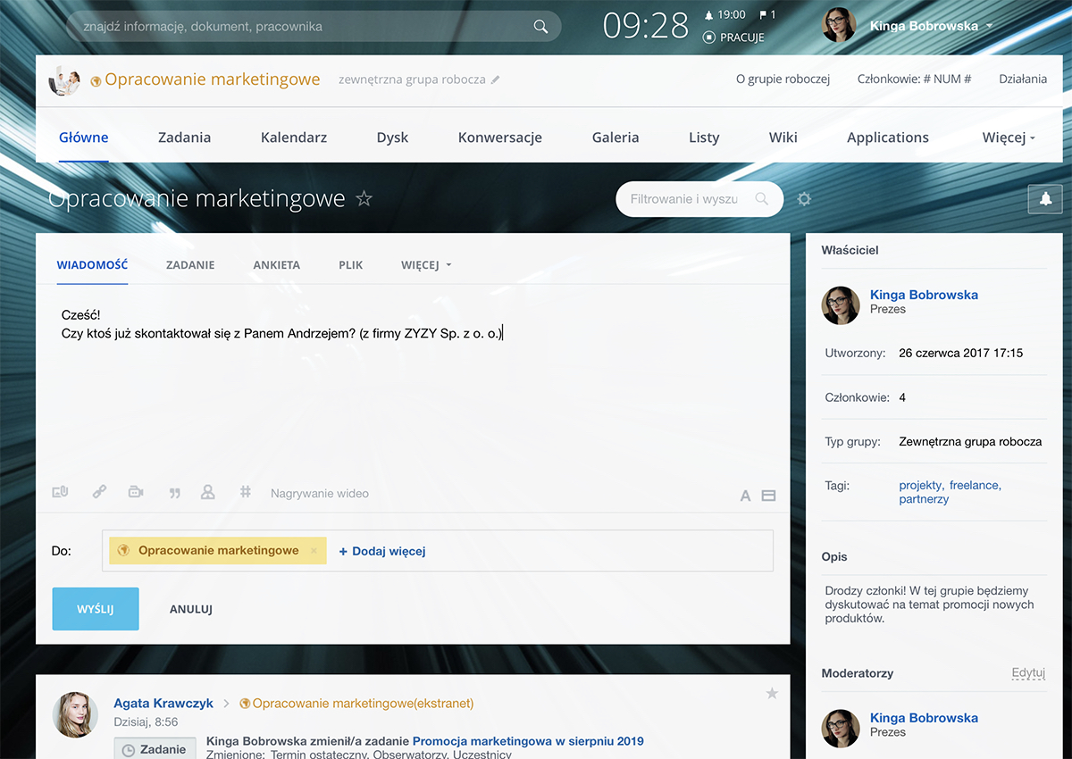Click the attach file icon in editor
The image size is (1072, 759).
pos(61,492)
